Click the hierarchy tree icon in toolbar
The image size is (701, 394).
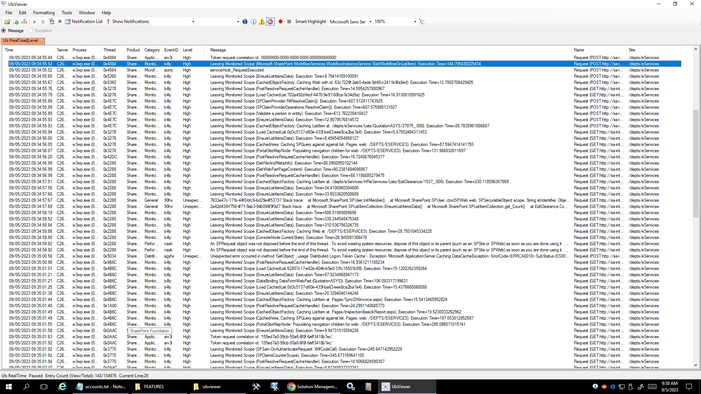pyautogui.click(x=24, y=22)
